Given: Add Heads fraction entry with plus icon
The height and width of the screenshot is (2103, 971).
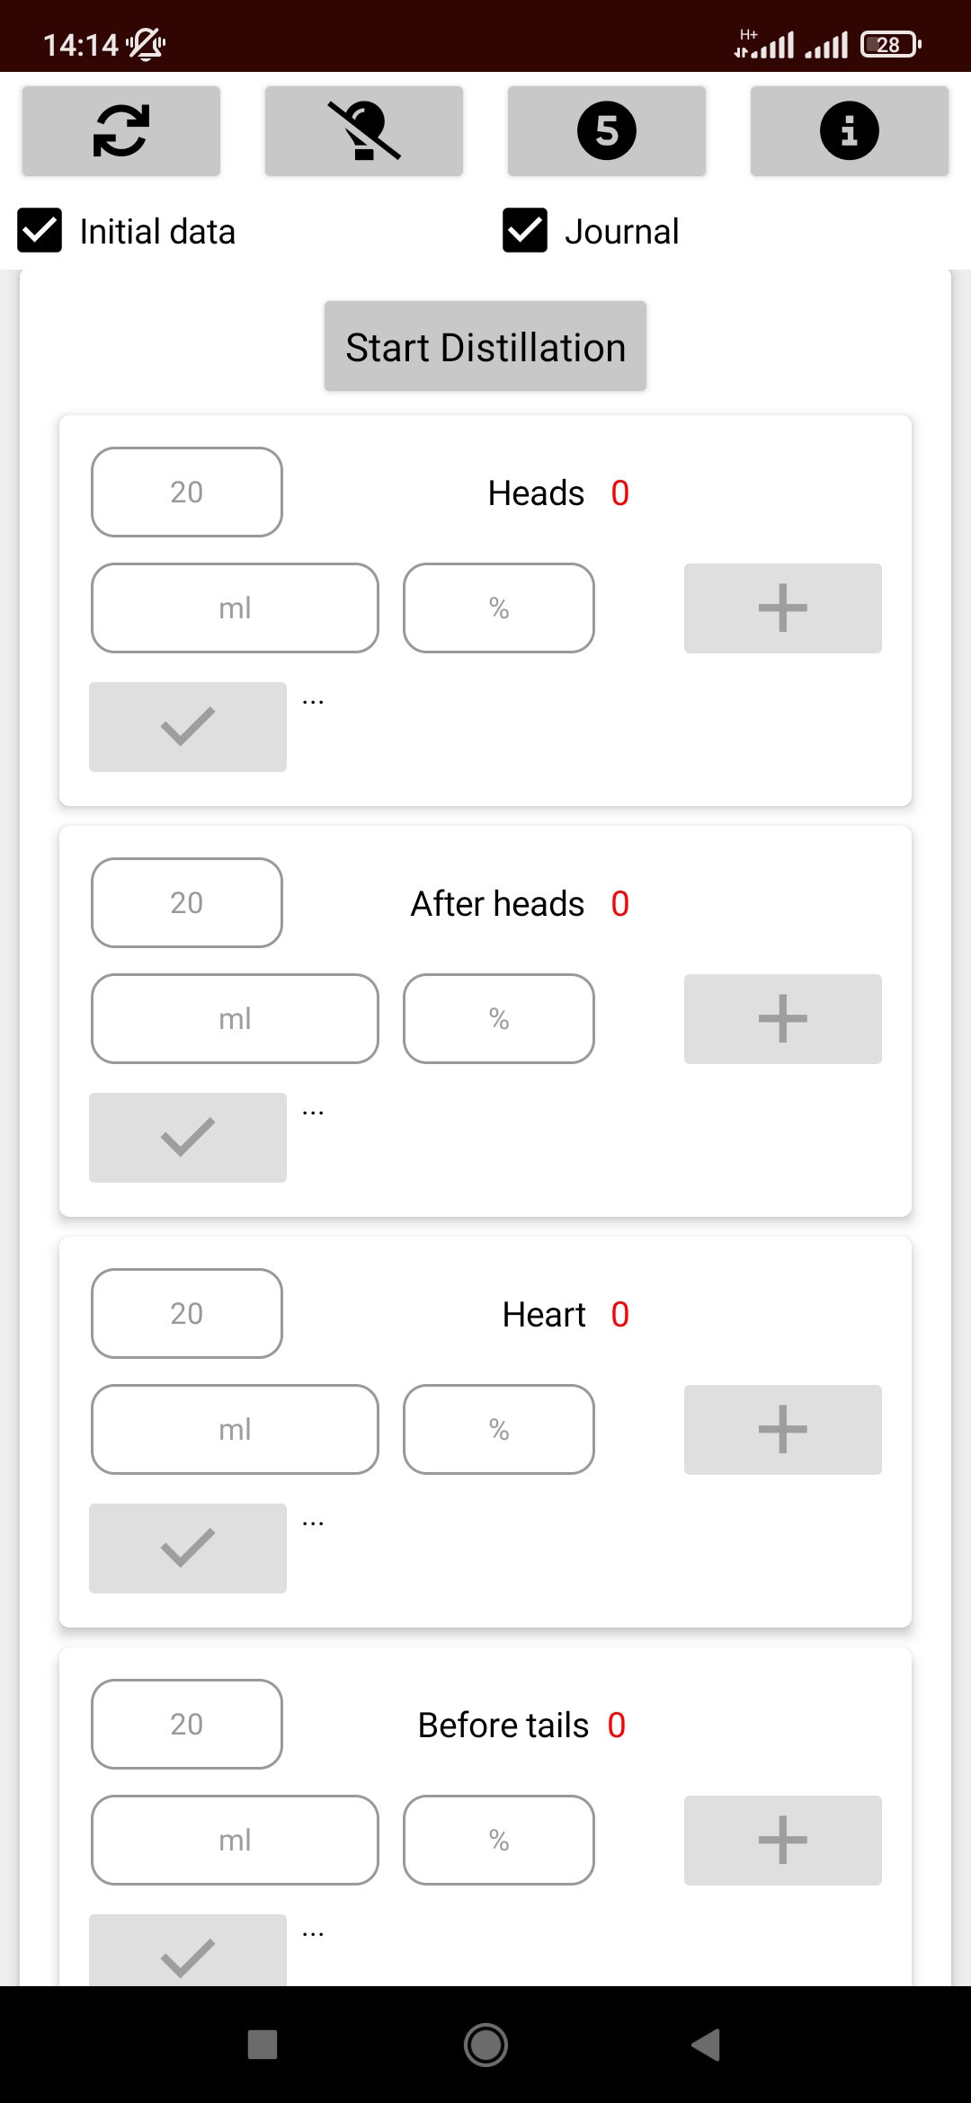Looking at the screenshot, I should (x=783, y=608).
